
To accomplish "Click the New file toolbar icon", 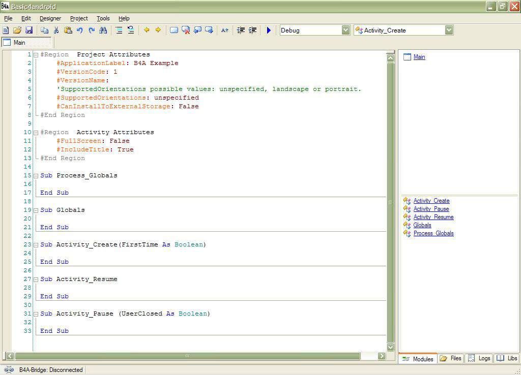I will pyautogui.click(x=6, y=30).
